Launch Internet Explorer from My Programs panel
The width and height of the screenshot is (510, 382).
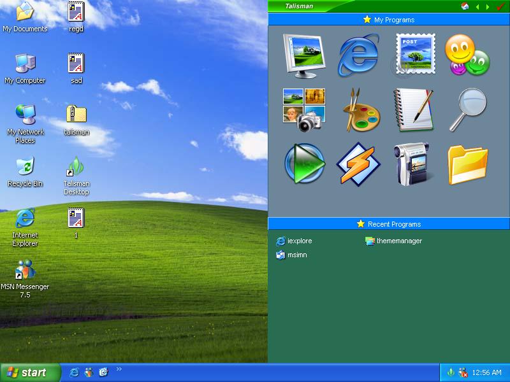pyautogui.click(x=358, y=55)
